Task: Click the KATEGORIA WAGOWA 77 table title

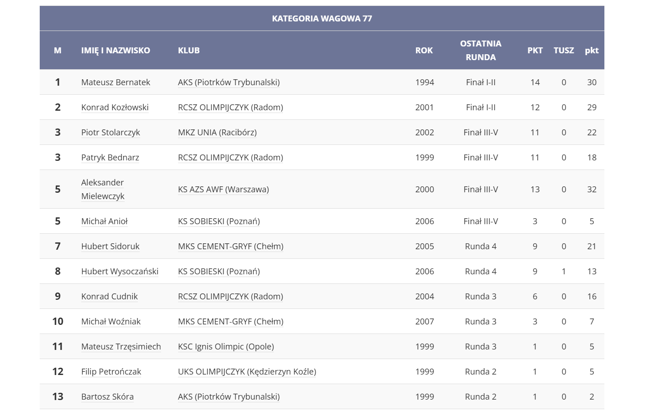Action: click(322, 19)
